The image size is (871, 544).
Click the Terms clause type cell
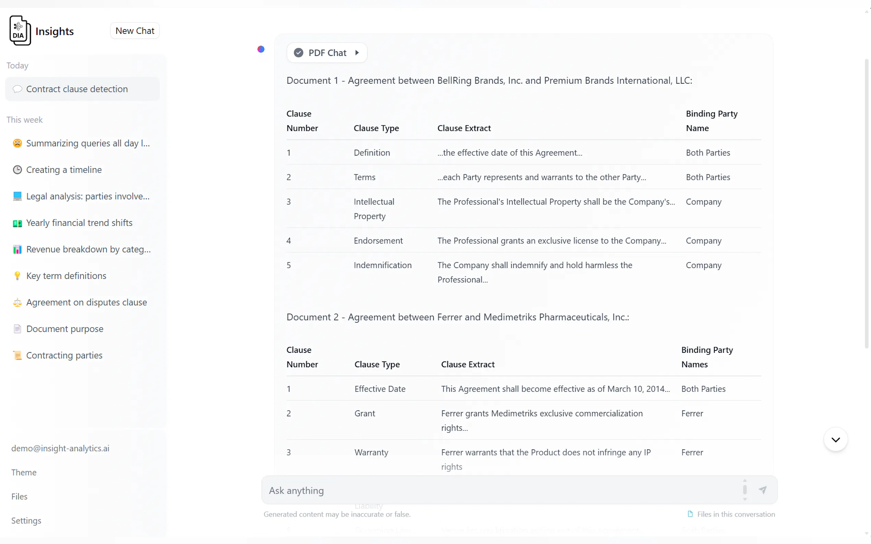[365, 177]
